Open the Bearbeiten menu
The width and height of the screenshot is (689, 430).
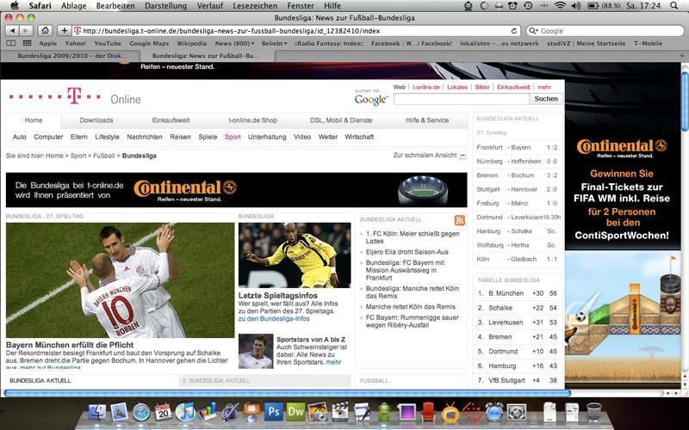[115, 6]
